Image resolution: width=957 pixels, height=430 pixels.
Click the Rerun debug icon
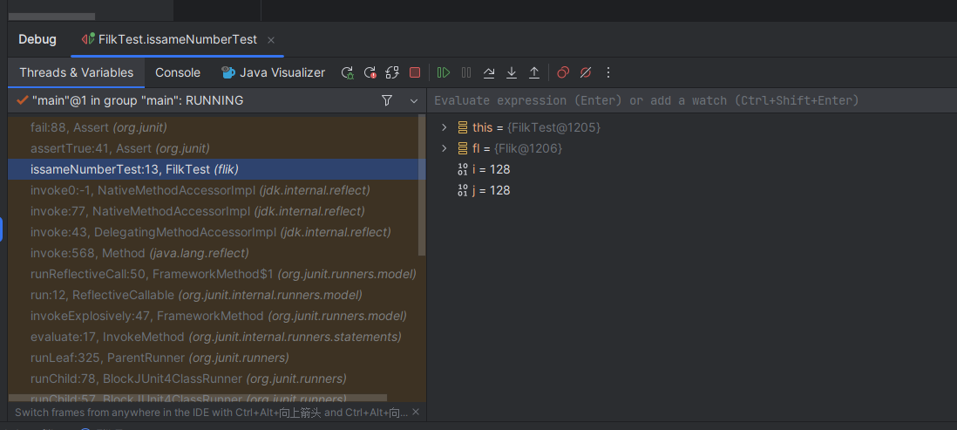(347, 73)
